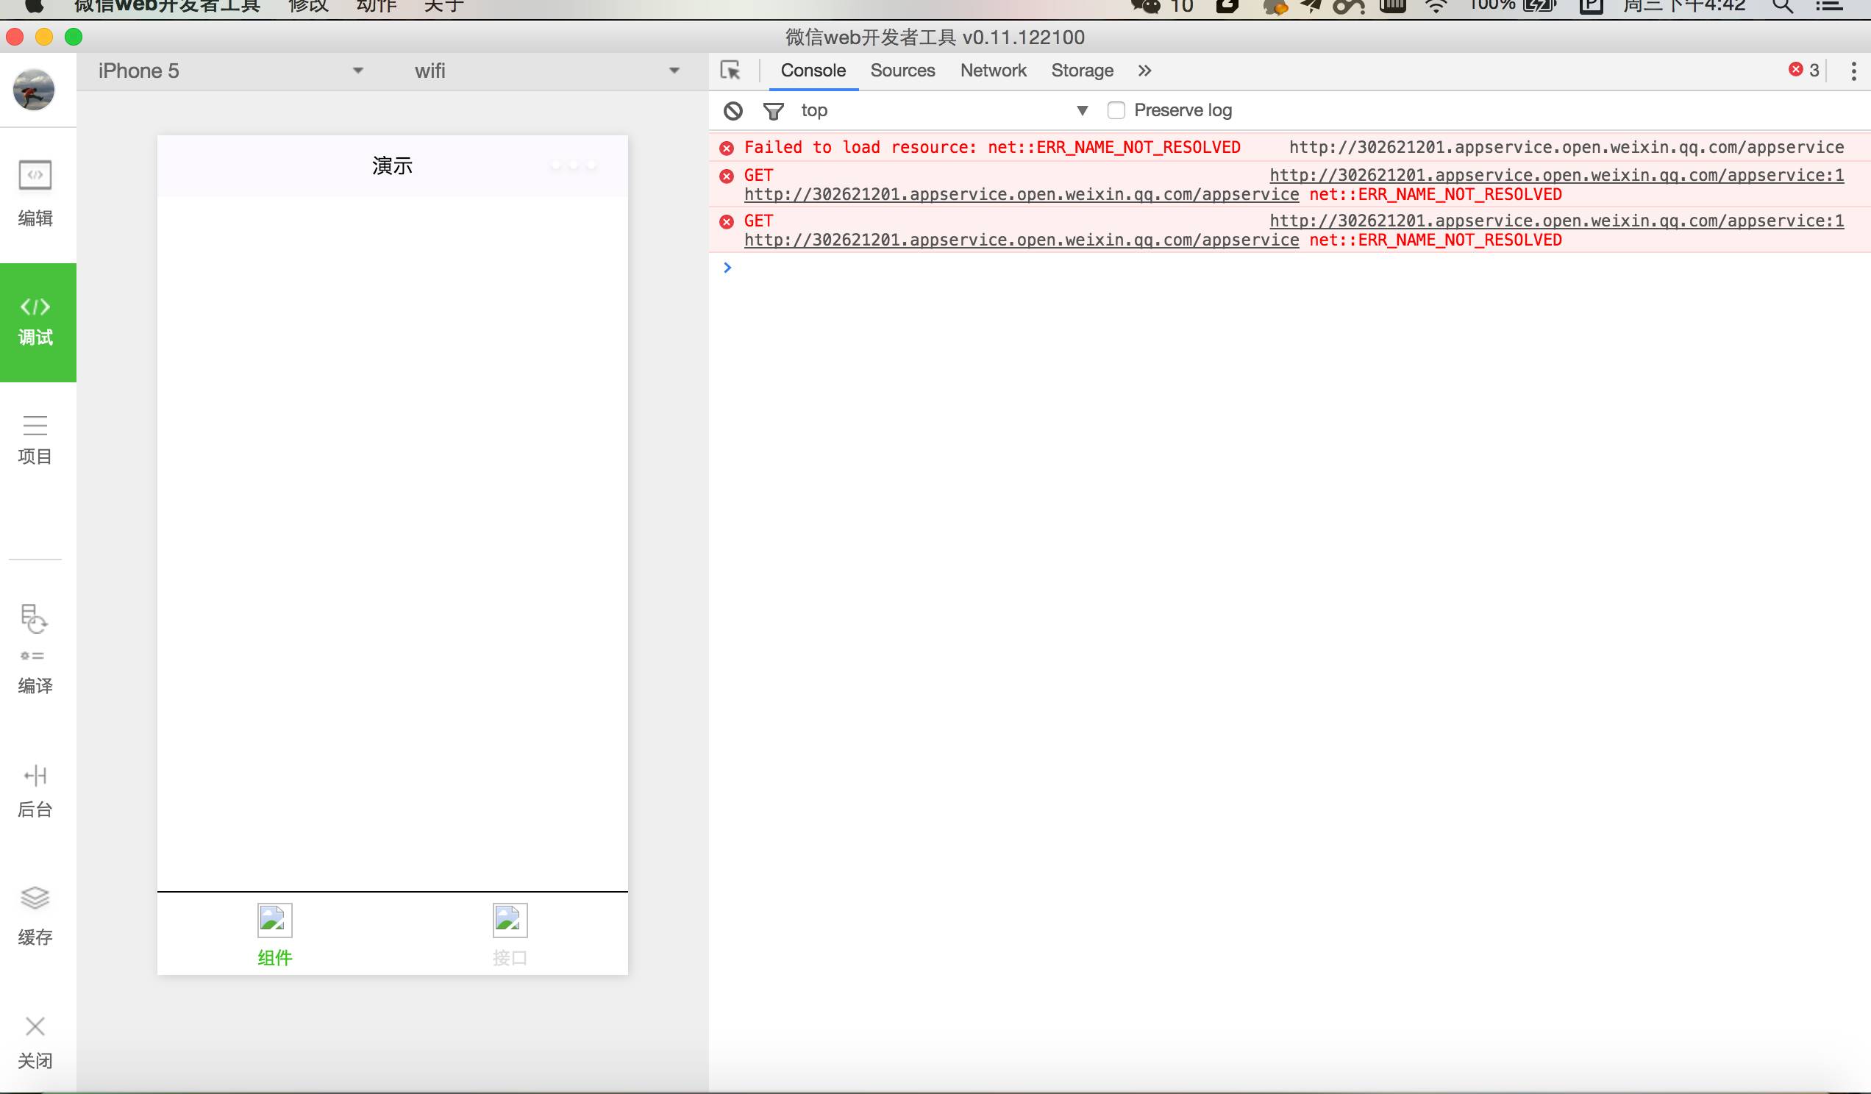
Task: Select the 调试 (Debug) sidebar icon
Action: click(35, 322)
